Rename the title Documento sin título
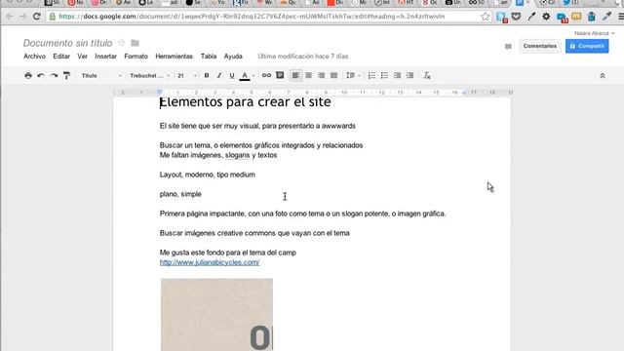Screen dimensions: 624x351 pyautogui.click(x=67, y=43)
